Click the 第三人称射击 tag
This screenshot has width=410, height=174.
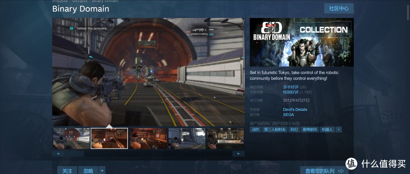(x=275, y=130)
